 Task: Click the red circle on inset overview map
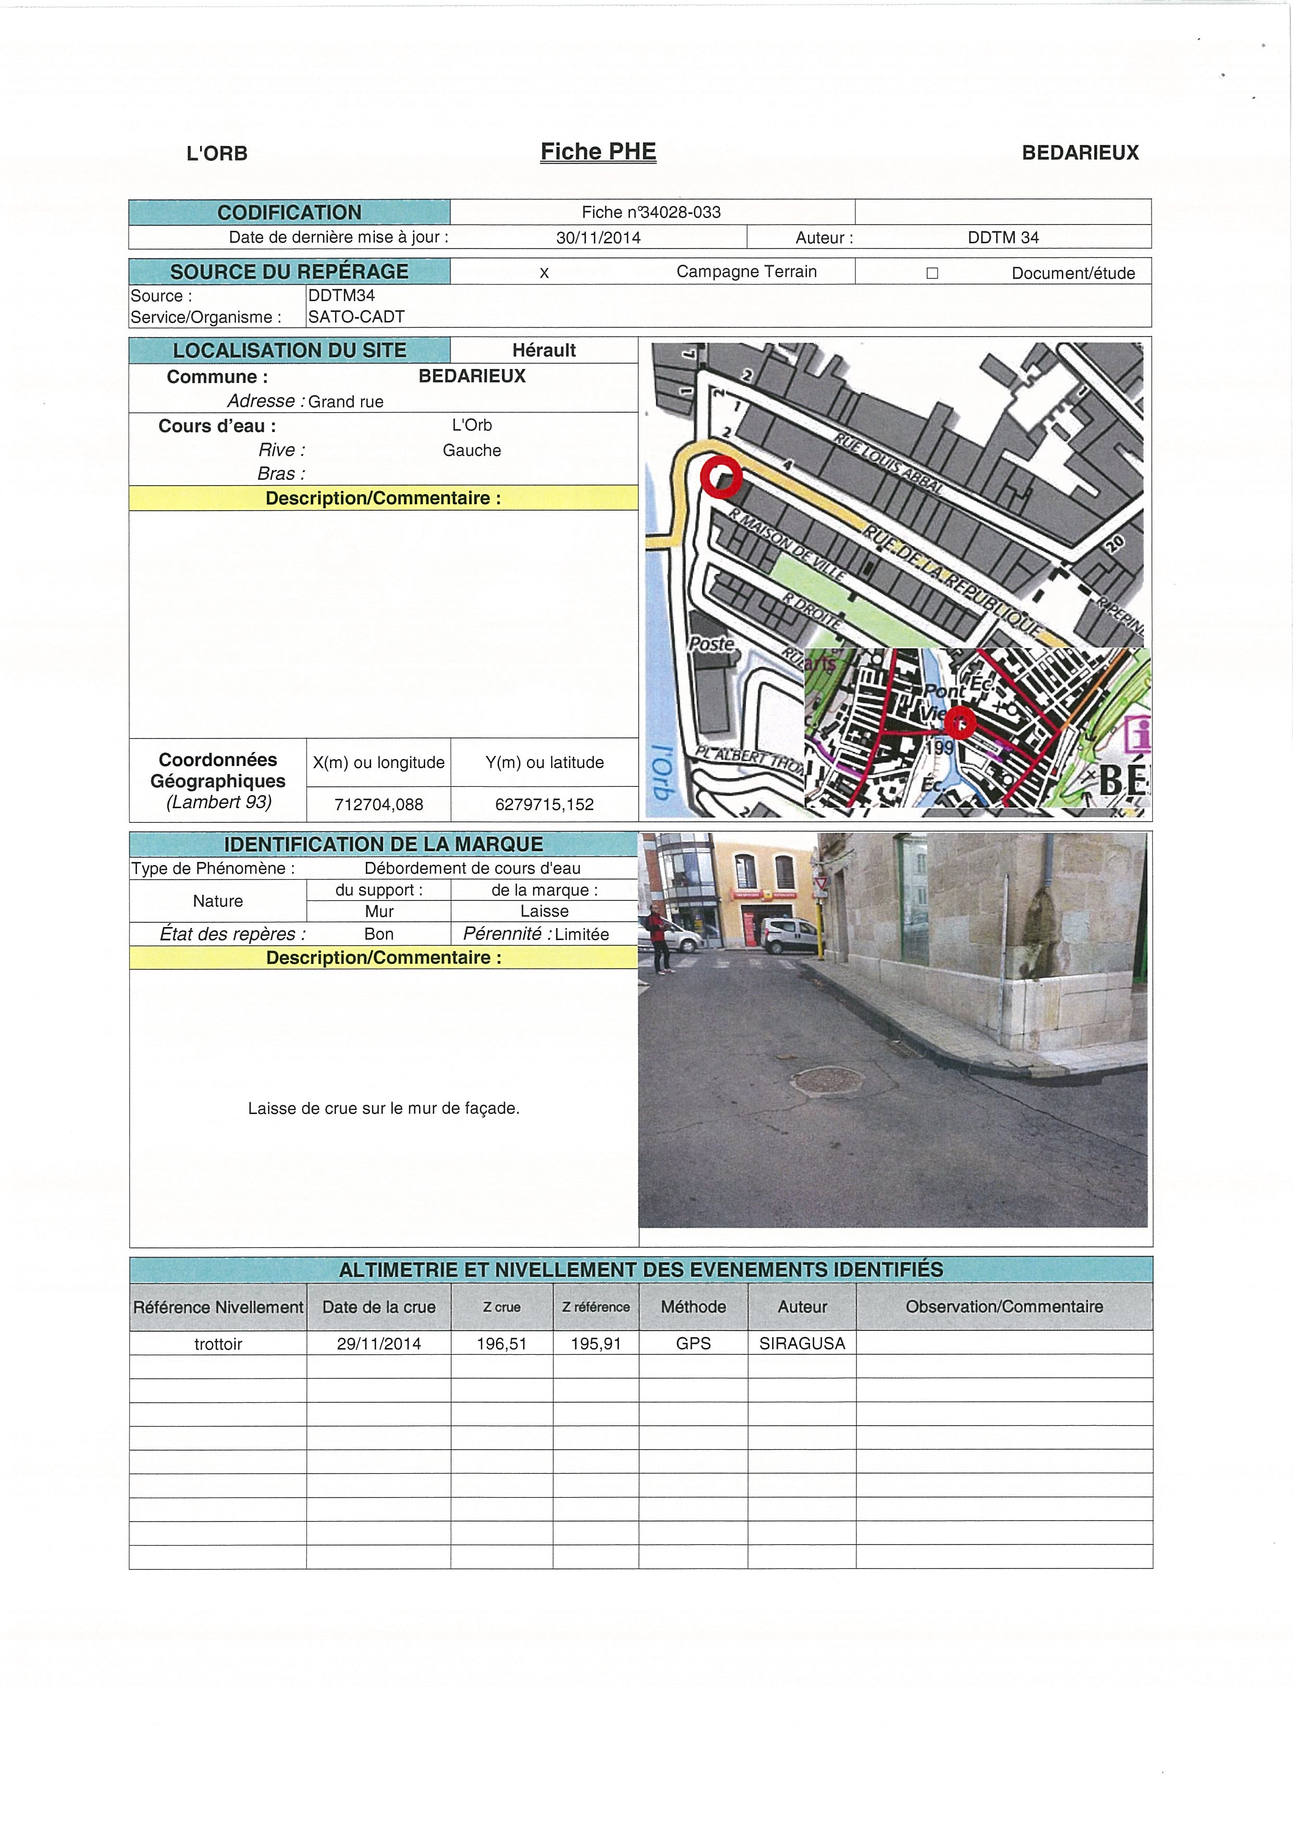(960, 723)
